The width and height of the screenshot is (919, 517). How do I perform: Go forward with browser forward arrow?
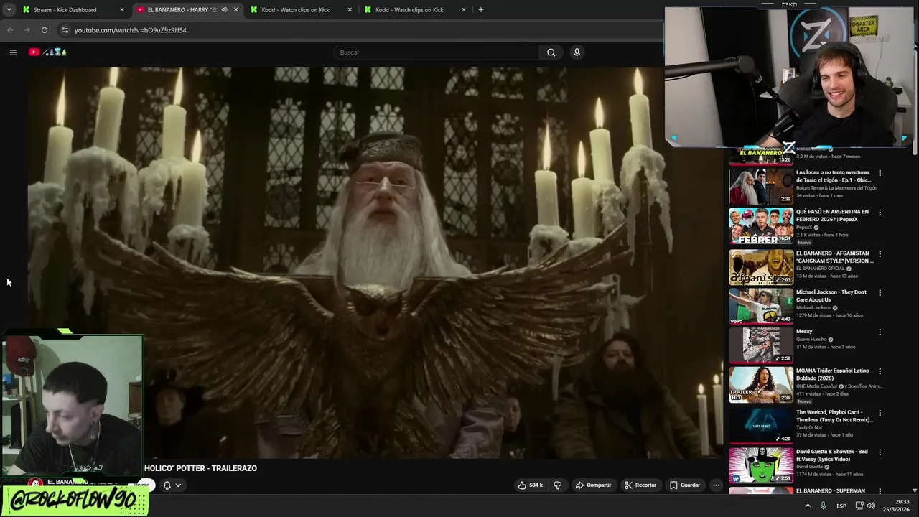[27, 30]
